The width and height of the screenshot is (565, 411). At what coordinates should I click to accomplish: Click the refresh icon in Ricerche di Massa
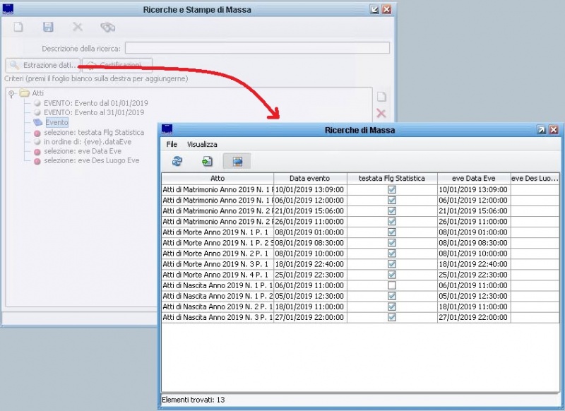point(177,161)
